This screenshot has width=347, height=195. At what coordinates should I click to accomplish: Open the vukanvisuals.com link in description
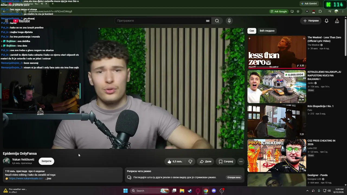pyautogui.click(x=26, y=178)
